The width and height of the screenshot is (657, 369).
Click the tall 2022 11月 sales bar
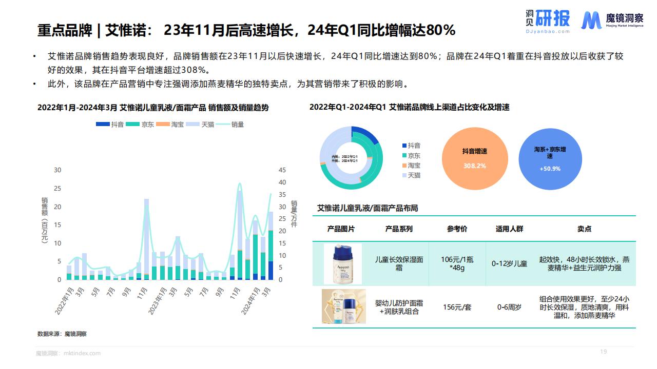[x=147, y=239]
